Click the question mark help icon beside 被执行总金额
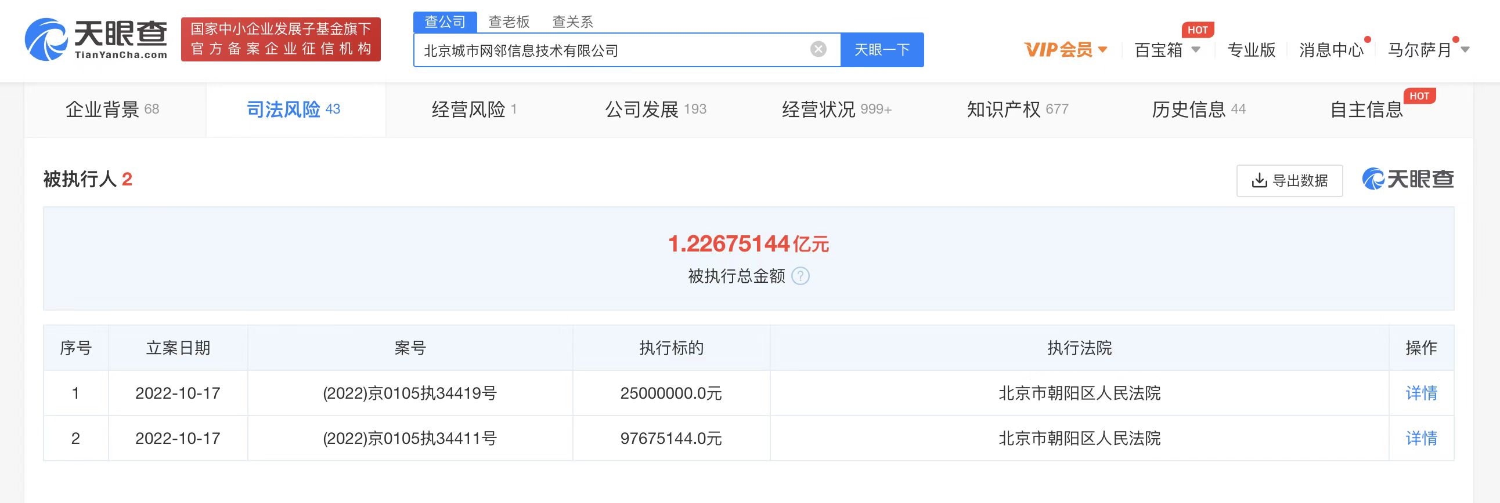The height and width of the screenshot is (503, 1500). 801,276
